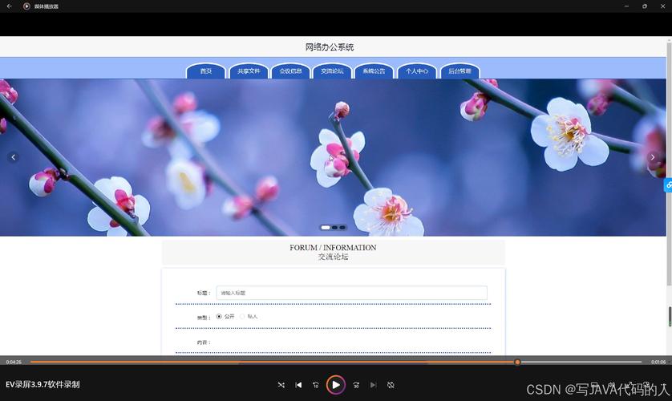
Task: Select the 公开 public radio option
Action: point(219,316)
